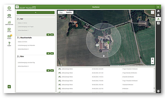Select the Büro geofence entry
Image resolution: width=165 pixels, height=99 pixels.
(35, 64)
